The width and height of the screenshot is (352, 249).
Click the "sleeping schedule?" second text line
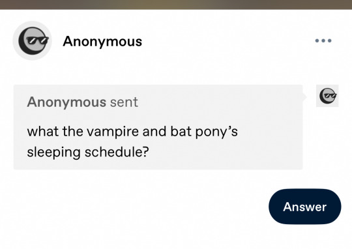click(x=88, y=153)
